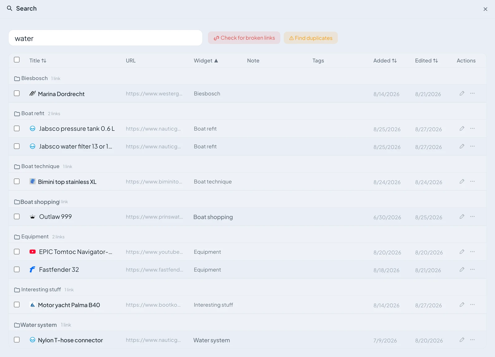This screenshot has width=495, height=357.
Task: Check the Outlaw 999 row checkbox
Action: [17, 217]
